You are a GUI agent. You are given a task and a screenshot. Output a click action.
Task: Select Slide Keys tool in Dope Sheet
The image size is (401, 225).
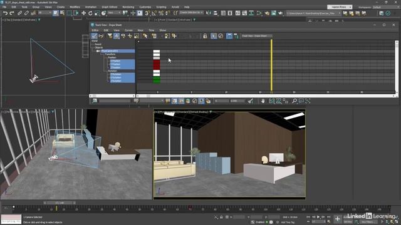[x=123, y=36]
